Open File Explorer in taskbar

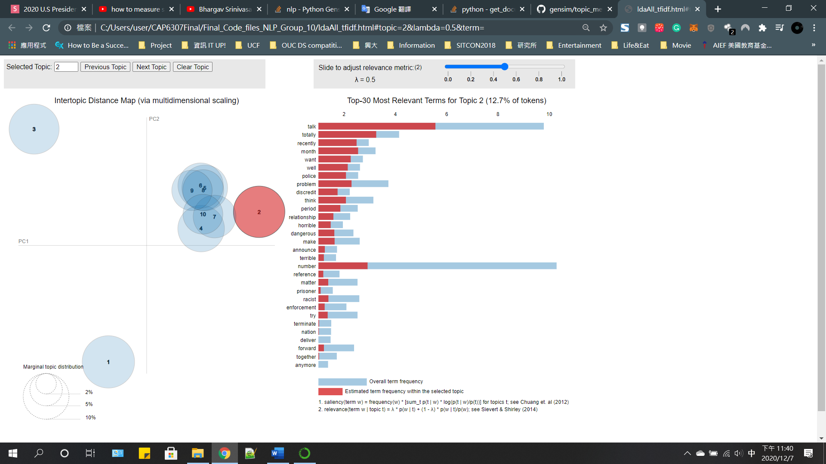[197, 453]
